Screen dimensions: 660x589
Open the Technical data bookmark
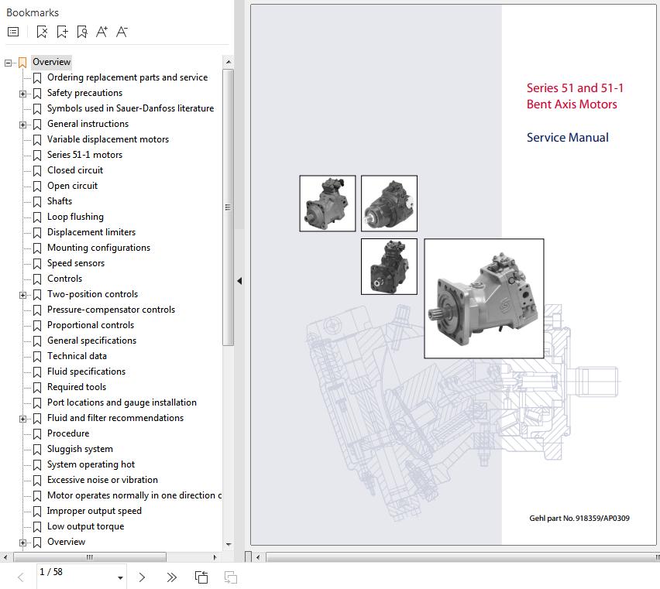pyautogui.click(x=77, y=356)
